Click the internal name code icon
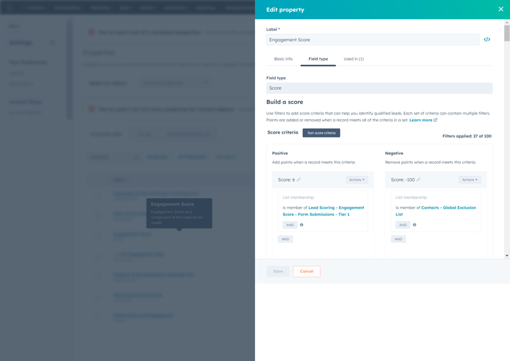This screenshot has height=361, width=510. (x=487, y=40)
